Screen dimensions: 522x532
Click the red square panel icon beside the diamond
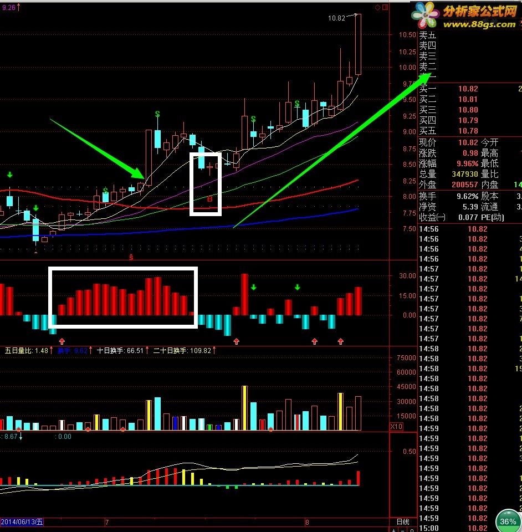click(385, 7)
